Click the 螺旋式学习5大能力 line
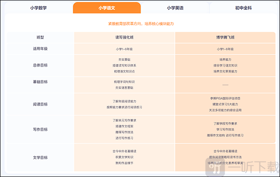280x177 pixels. 225,104
